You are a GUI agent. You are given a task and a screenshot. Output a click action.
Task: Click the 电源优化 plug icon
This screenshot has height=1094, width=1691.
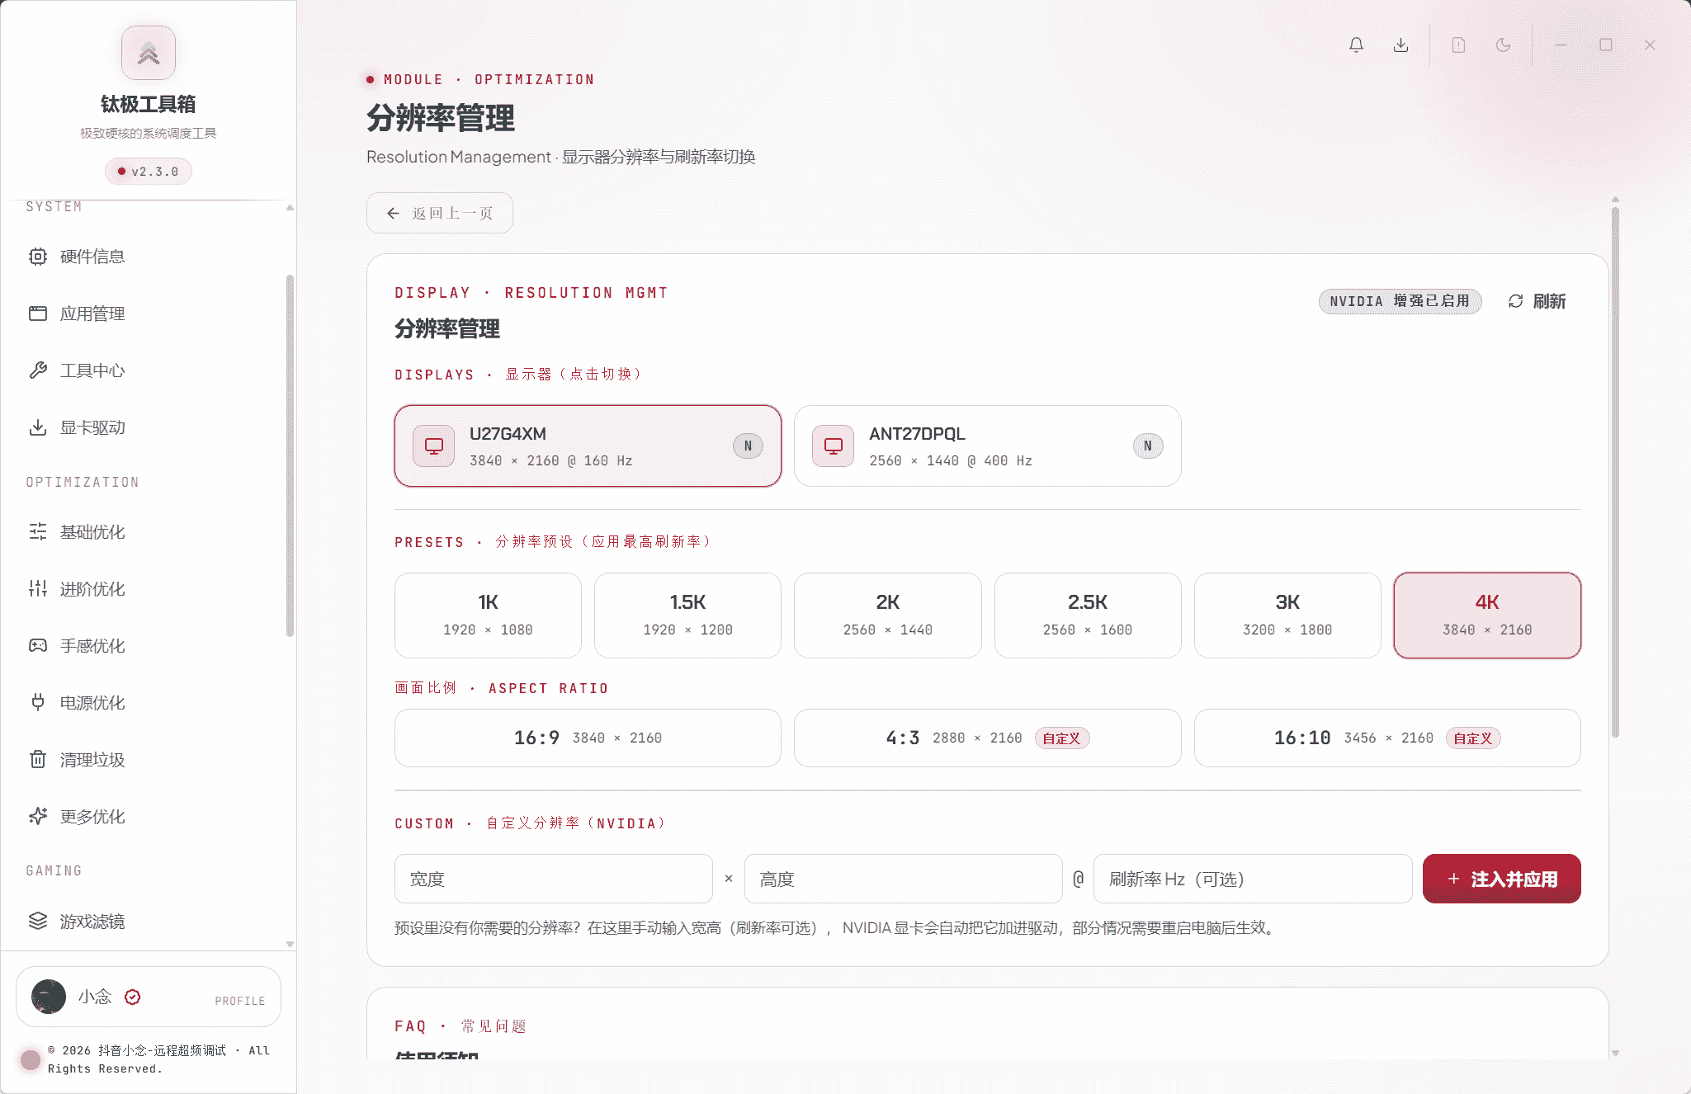tap(38, 703)
